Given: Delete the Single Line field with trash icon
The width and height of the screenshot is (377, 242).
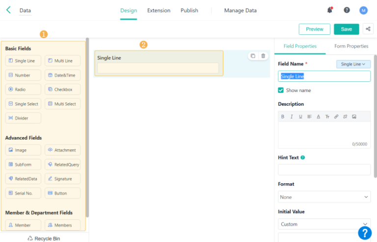Looking at the screenshot, I should [263, 56].
